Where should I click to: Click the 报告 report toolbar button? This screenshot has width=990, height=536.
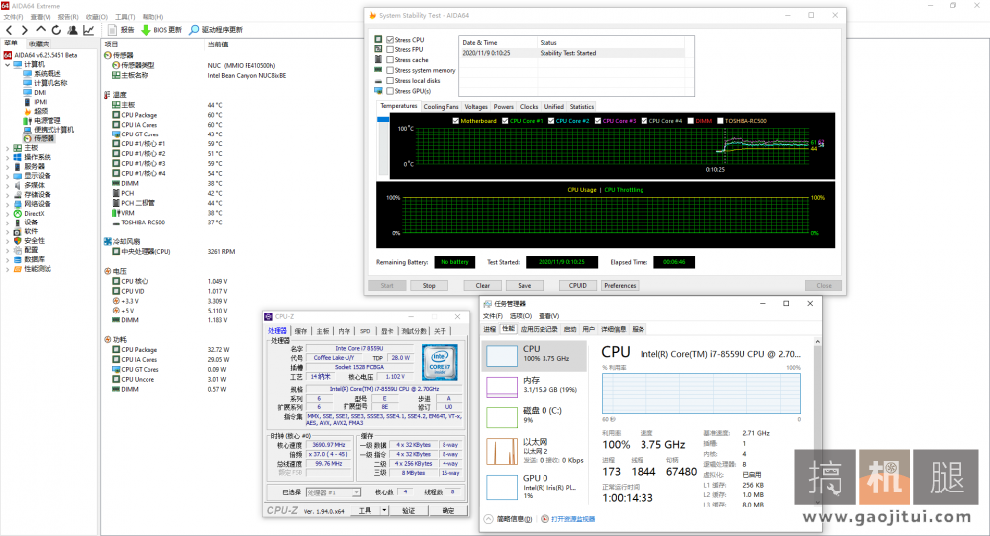[121, 30]
